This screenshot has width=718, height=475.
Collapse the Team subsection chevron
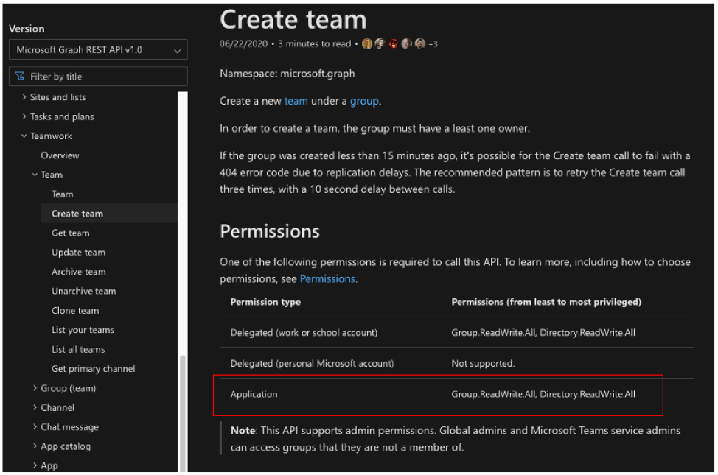click(x=35, y=175)
